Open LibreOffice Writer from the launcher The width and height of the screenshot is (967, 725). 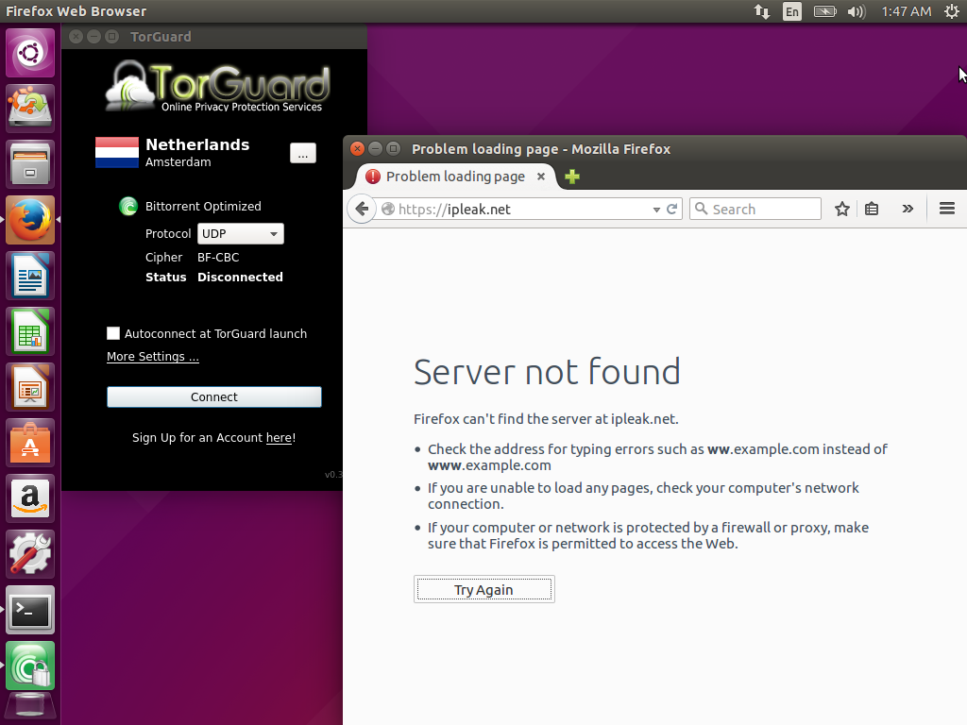(30, 276)
